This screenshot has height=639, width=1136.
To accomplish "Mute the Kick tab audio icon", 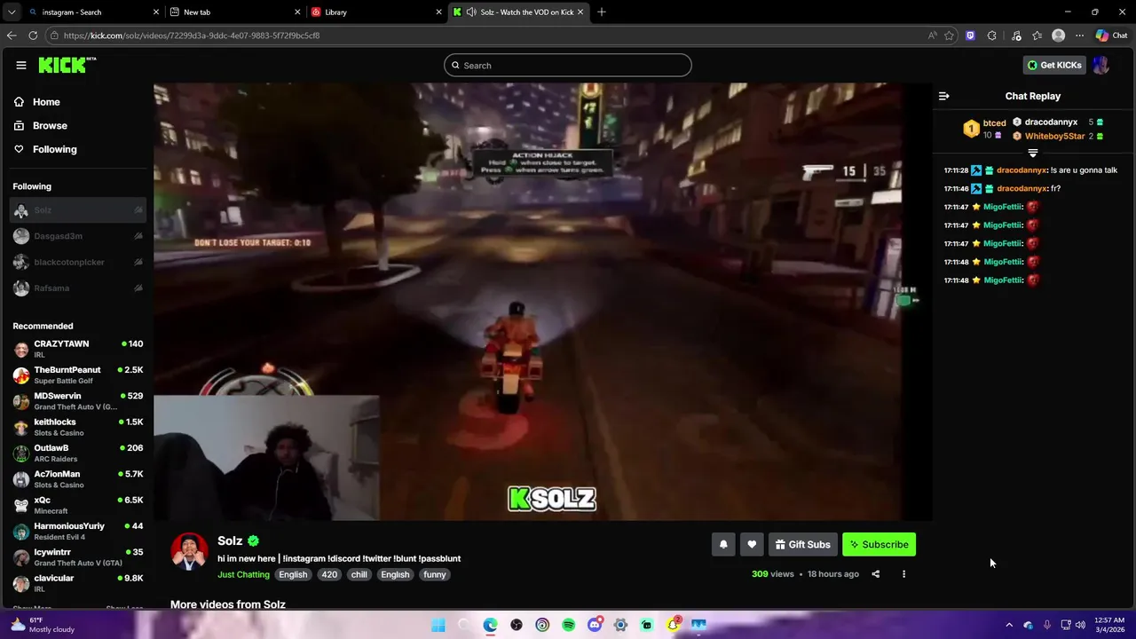I will tap(471, 12).
